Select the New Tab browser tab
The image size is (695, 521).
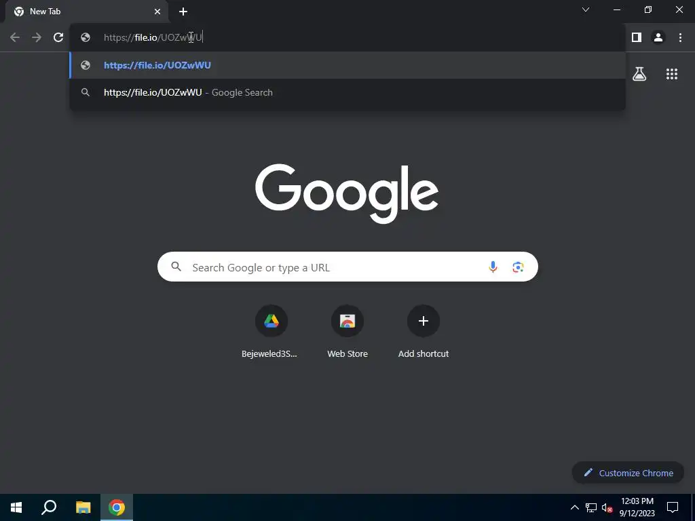87,12
